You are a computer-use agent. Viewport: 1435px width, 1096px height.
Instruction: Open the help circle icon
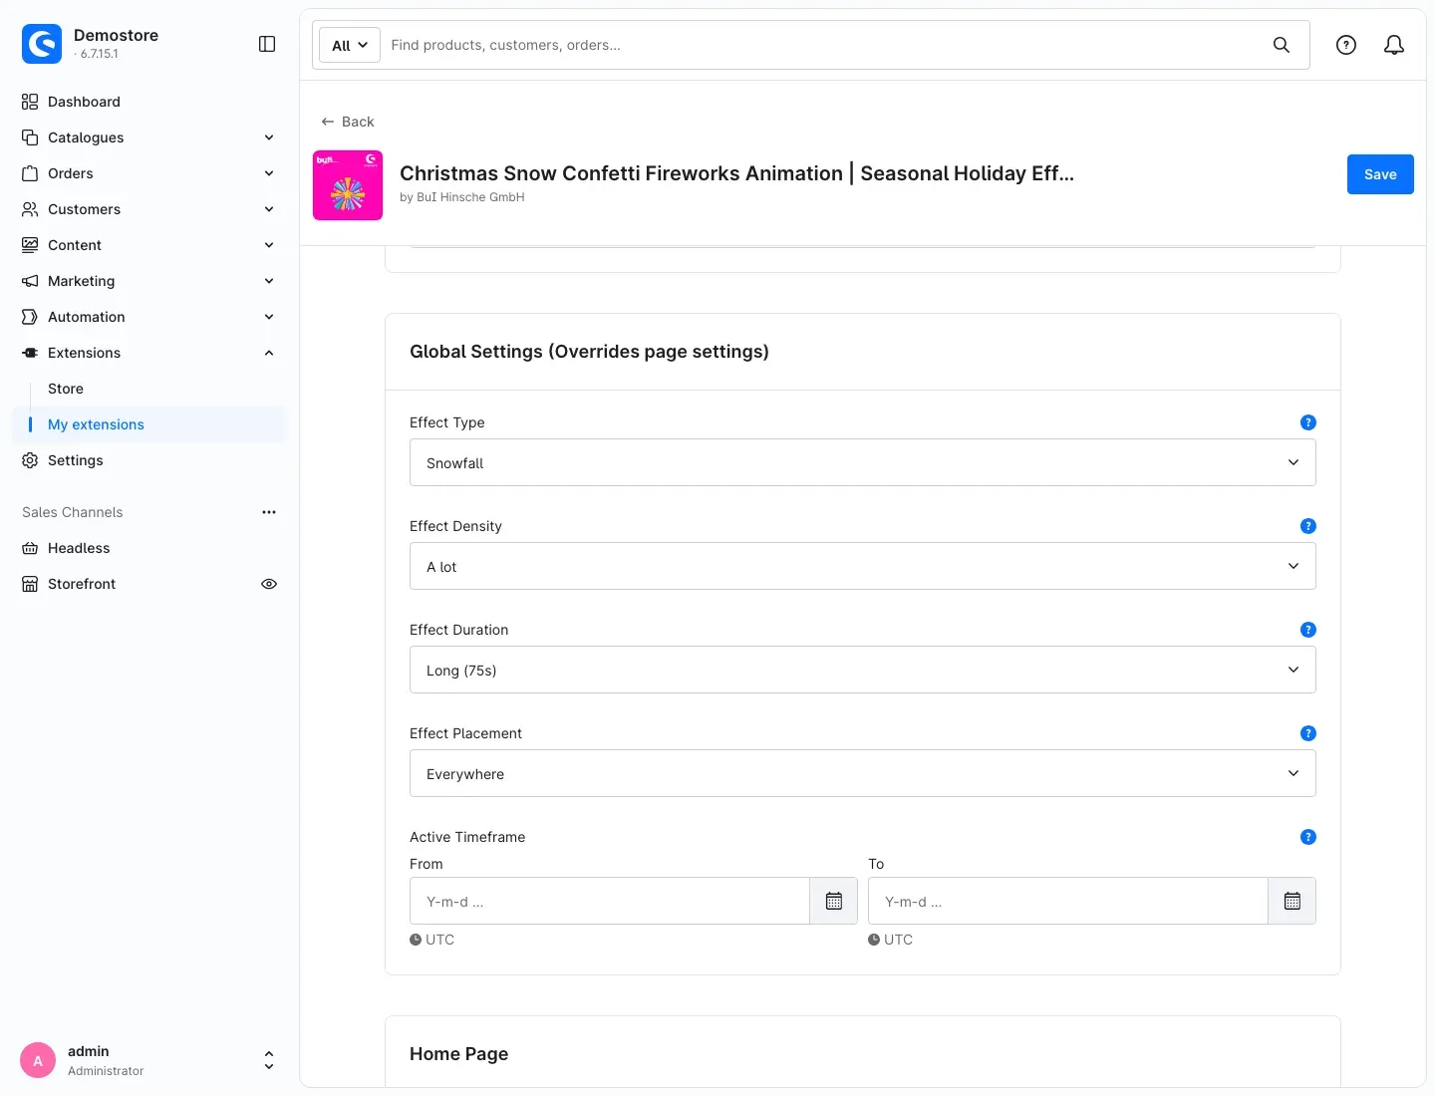[1346, 45]
